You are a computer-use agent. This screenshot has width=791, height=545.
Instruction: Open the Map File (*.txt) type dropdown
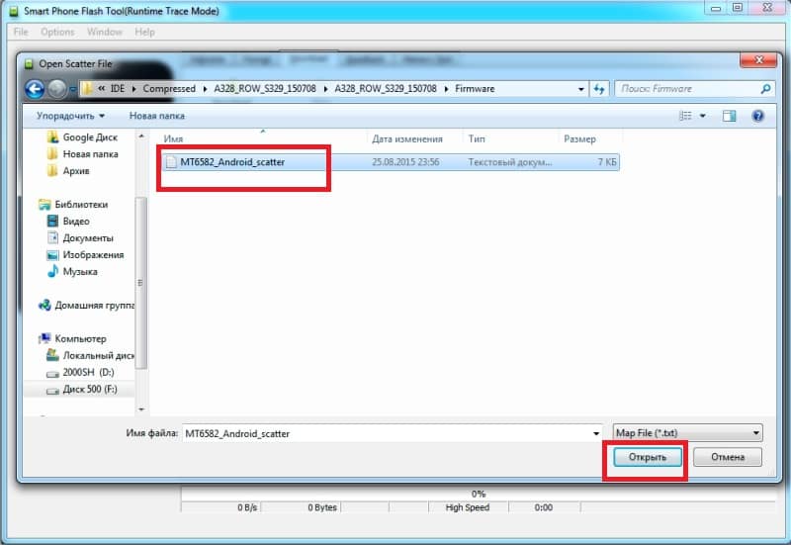coord(687,433)
